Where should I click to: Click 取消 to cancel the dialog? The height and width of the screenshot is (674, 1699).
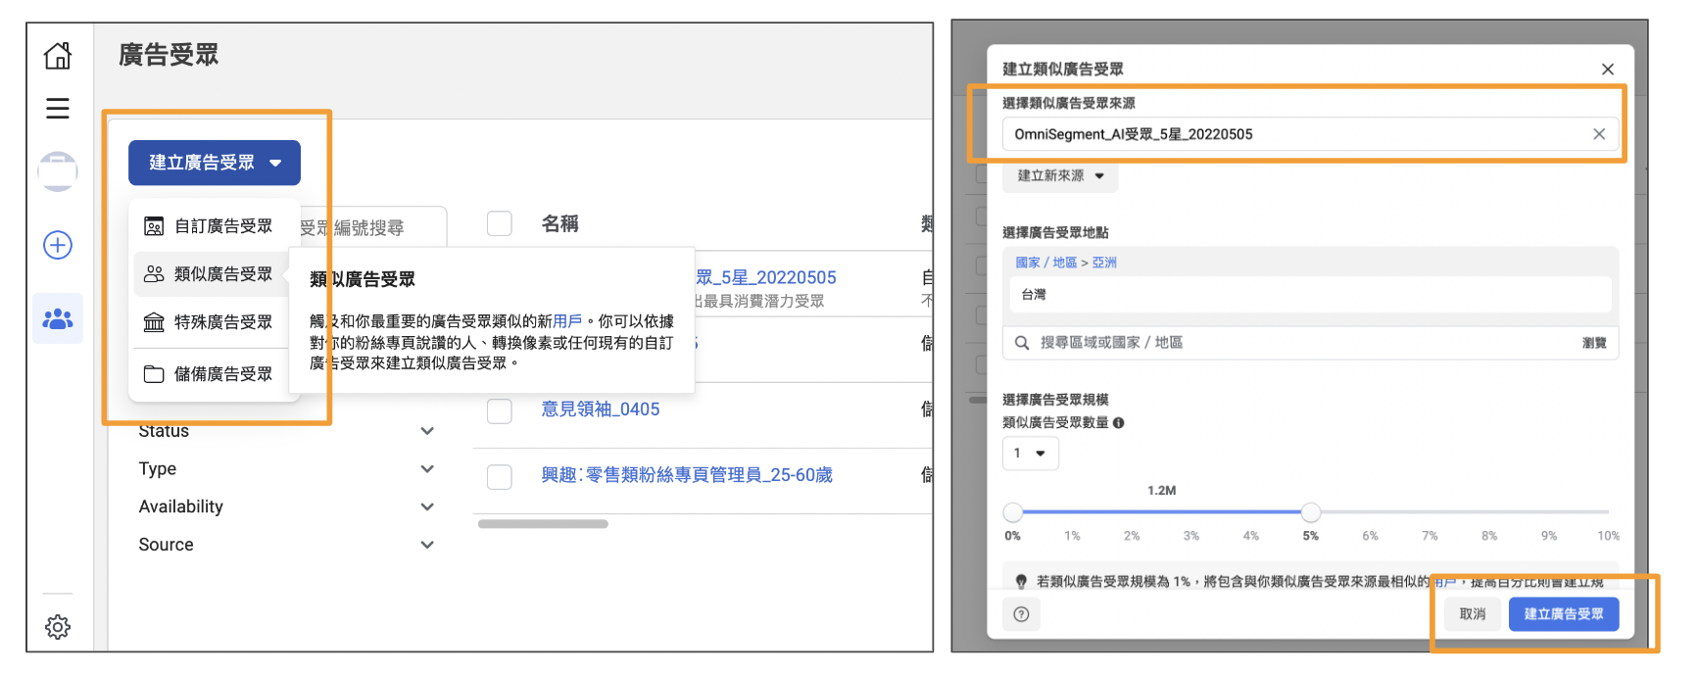tap(1473, 614)
